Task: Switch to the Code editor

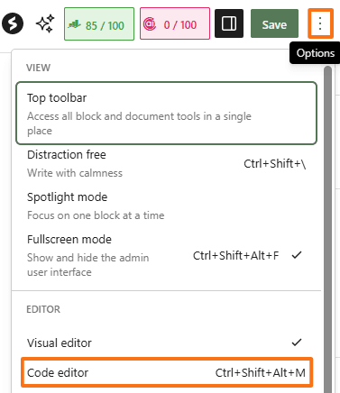Action: [167, 372]
